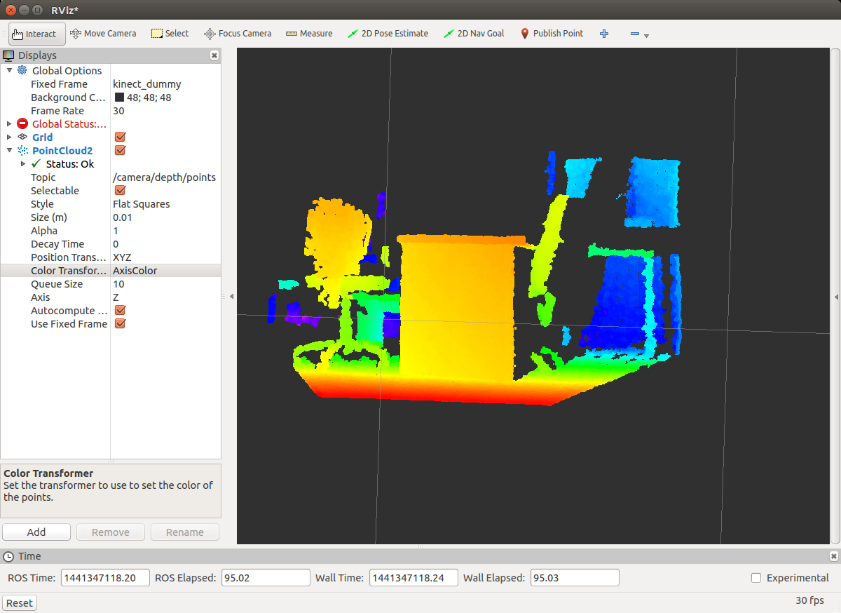Collapse the PointCloud2 tree item
The image size is (841, 613).
point(9,151)
